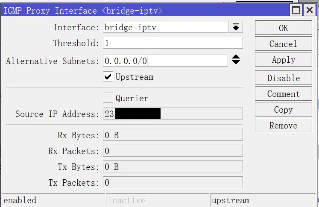Click the Cancel button

click(284, 44)
